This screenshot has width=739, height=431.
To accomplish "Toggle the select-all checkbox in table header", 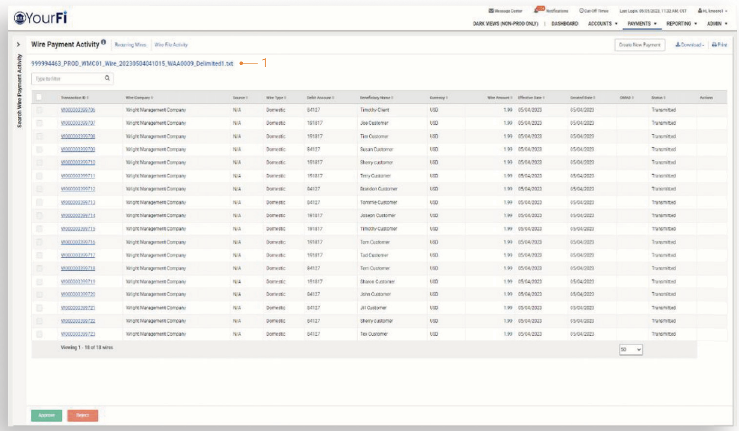I will coord(39,97).
